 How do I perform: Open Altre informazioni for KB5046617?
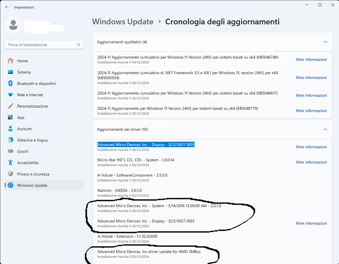[x=311, y=95]
